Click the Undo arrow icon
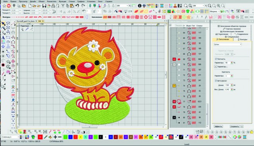Screen dimensions: 254x146 [x=77, y=6]
